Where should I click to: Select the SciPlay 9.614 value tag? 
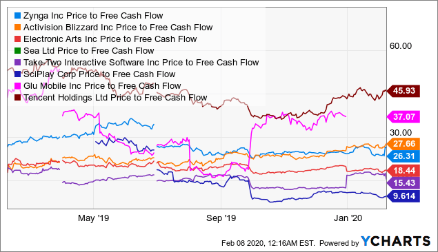click(x=404, y=196)
